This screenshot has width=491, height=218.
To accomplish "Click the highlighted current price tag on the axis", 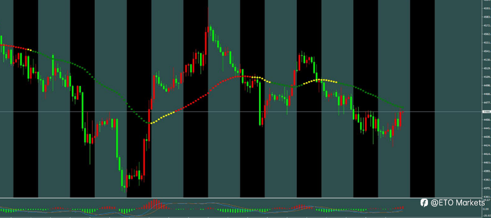I will point(486,111).
